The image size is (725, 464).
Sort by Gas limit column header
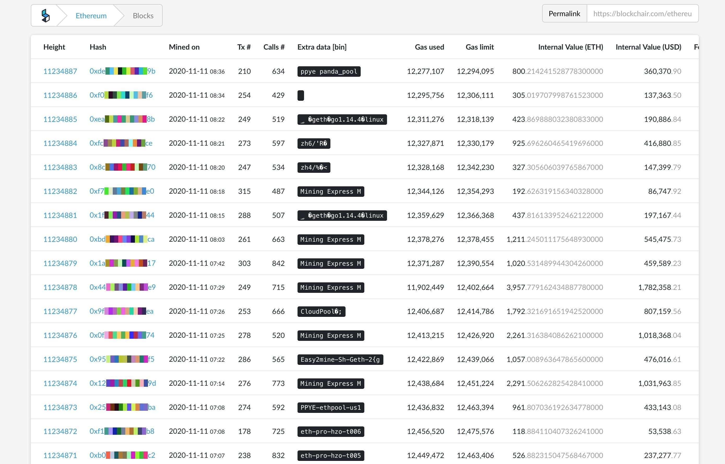click(480, 47)
